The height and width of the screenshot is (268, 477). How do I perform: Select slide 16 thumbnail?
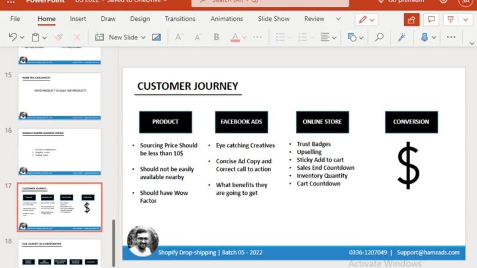60,152
